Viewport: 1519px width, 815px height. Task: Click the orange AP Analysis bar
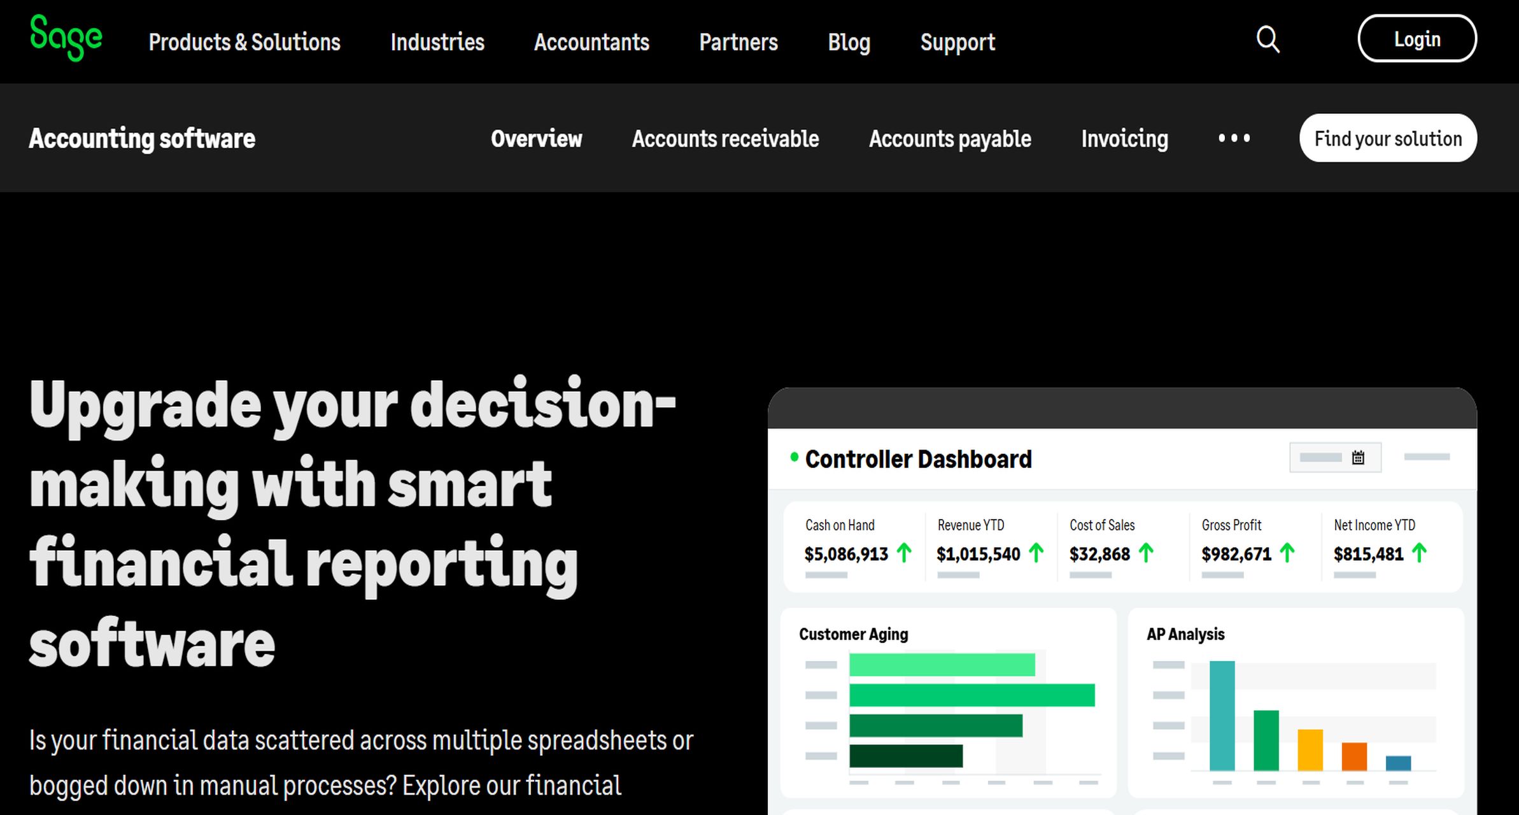tap(1354, 756)
